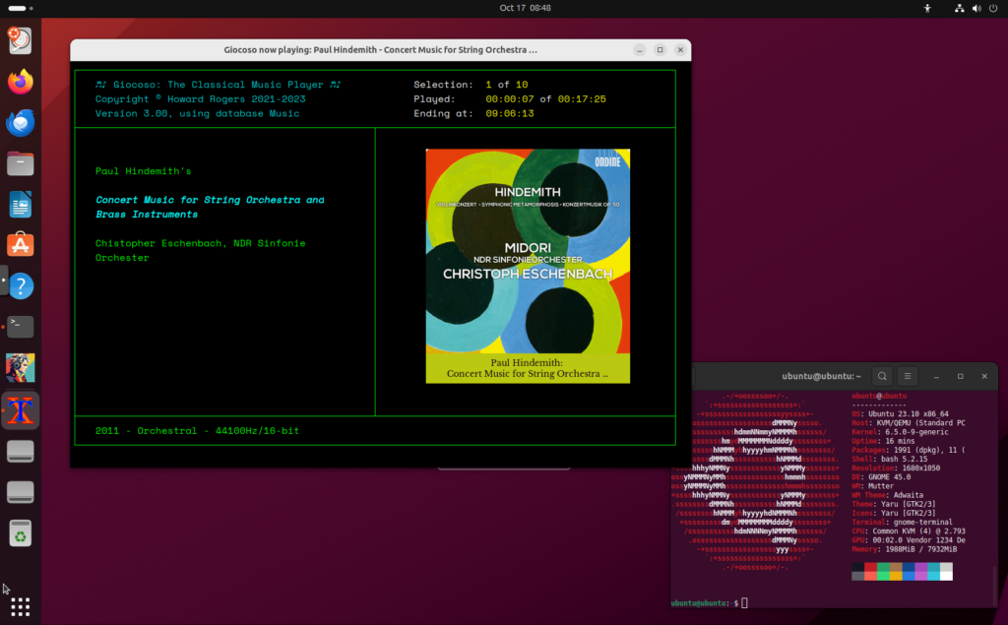Open the accessibility menu in top bar
Viewport: 1008px width, 625px height.
927,8
